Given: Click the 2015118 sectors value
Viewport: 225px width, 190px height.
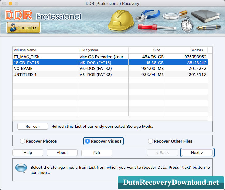Looking at the screenshot, I should pos(198,75).
